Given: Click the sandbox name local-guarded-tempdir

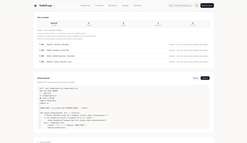Looking at the screenshot, I should pos(53,30).
